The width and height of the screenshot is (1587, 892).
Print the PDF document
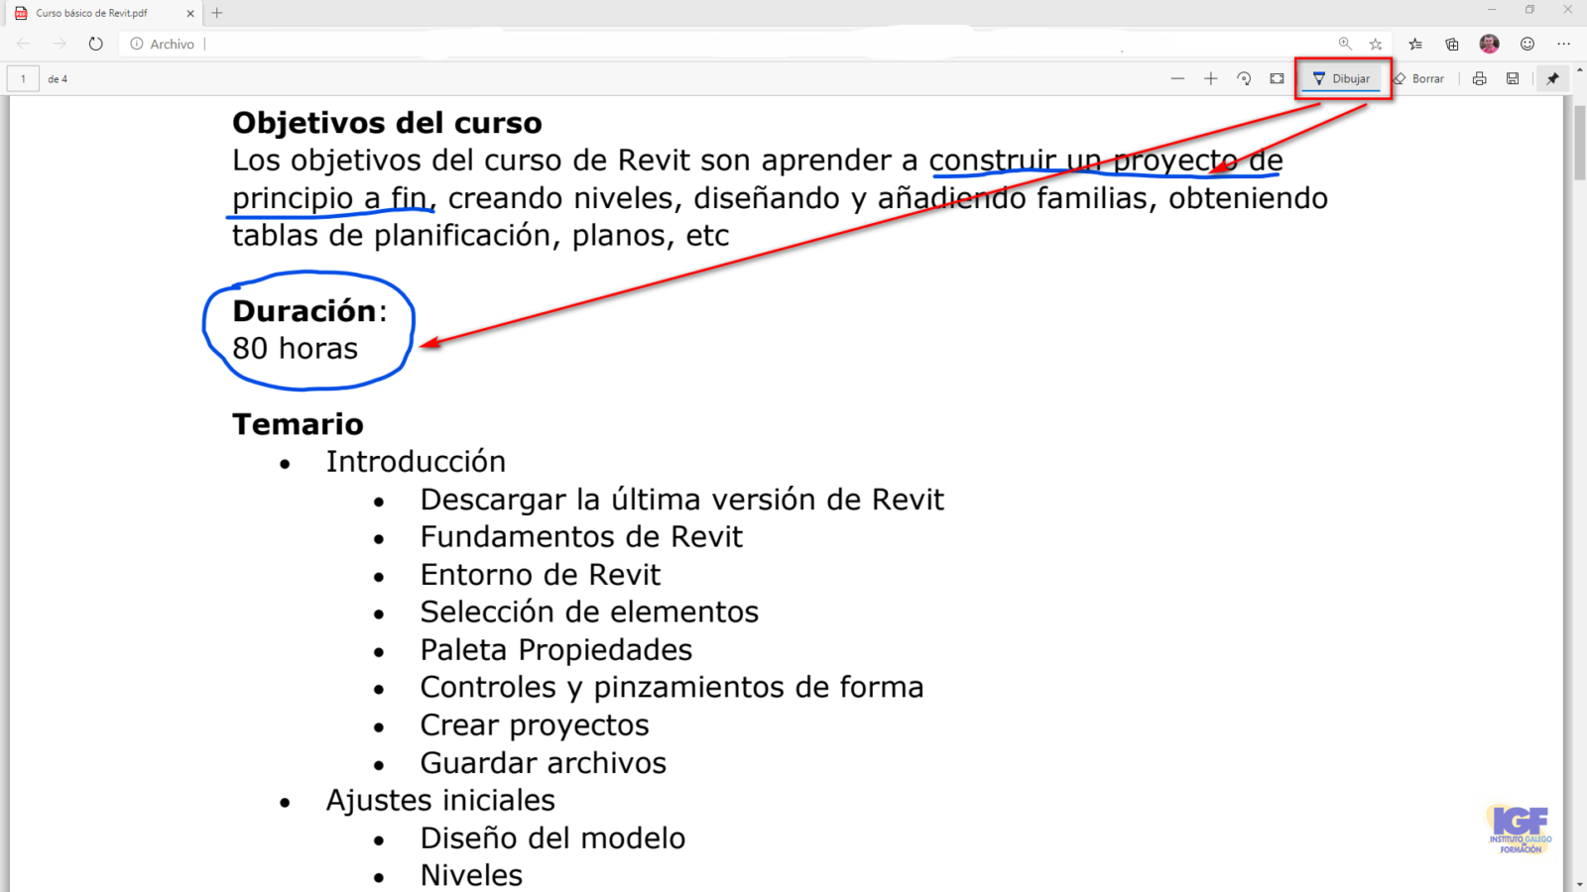tap(1479, 78)
